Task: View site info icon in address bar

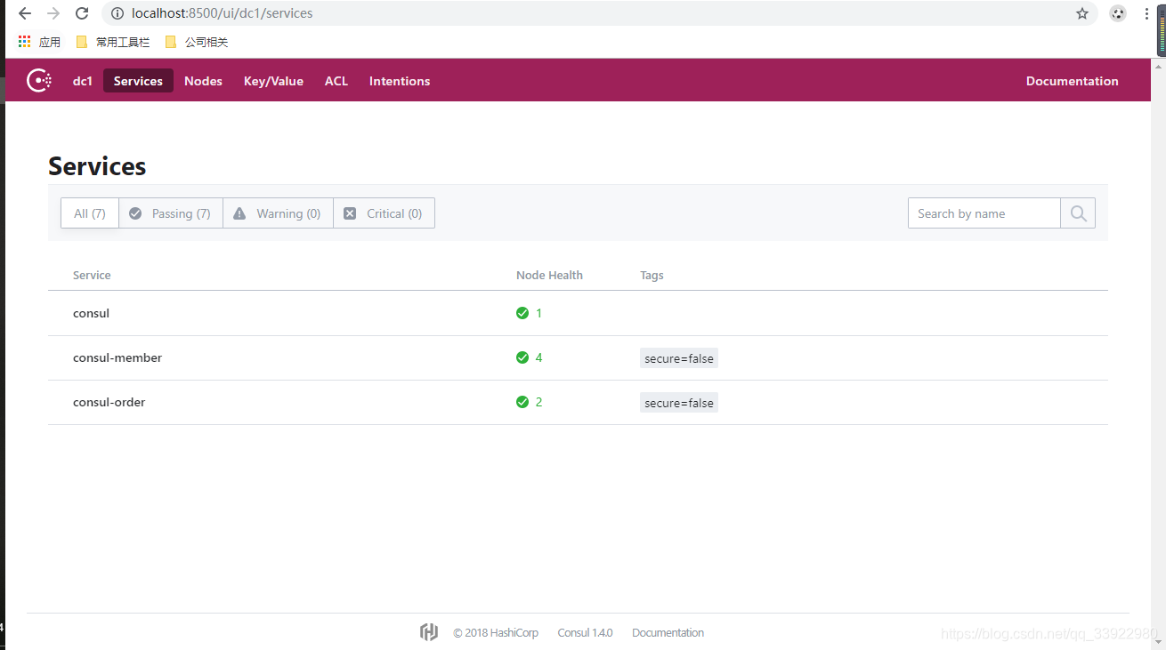Action: [x=117, y=13]
